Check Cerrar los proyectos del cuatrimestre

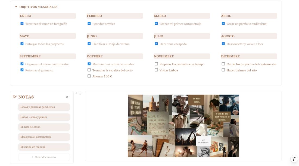coord(223,64)
